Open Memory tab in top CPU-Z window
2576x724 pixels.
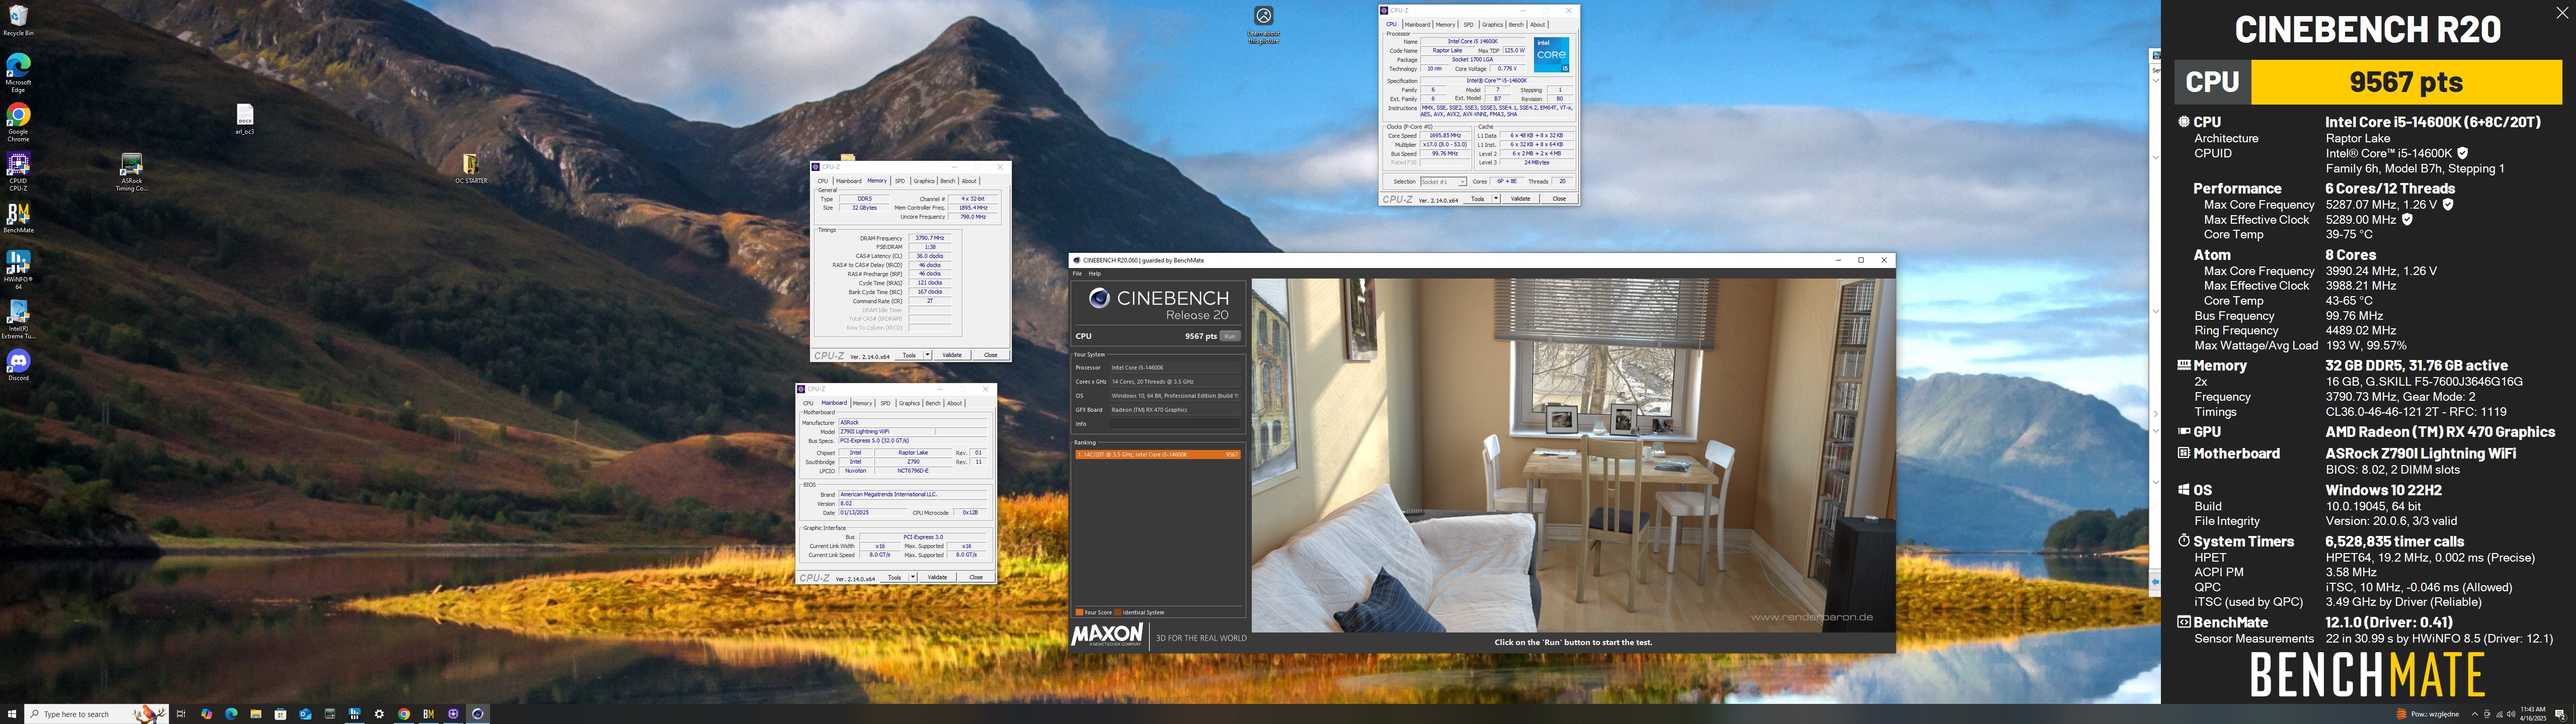point(1445,25)
